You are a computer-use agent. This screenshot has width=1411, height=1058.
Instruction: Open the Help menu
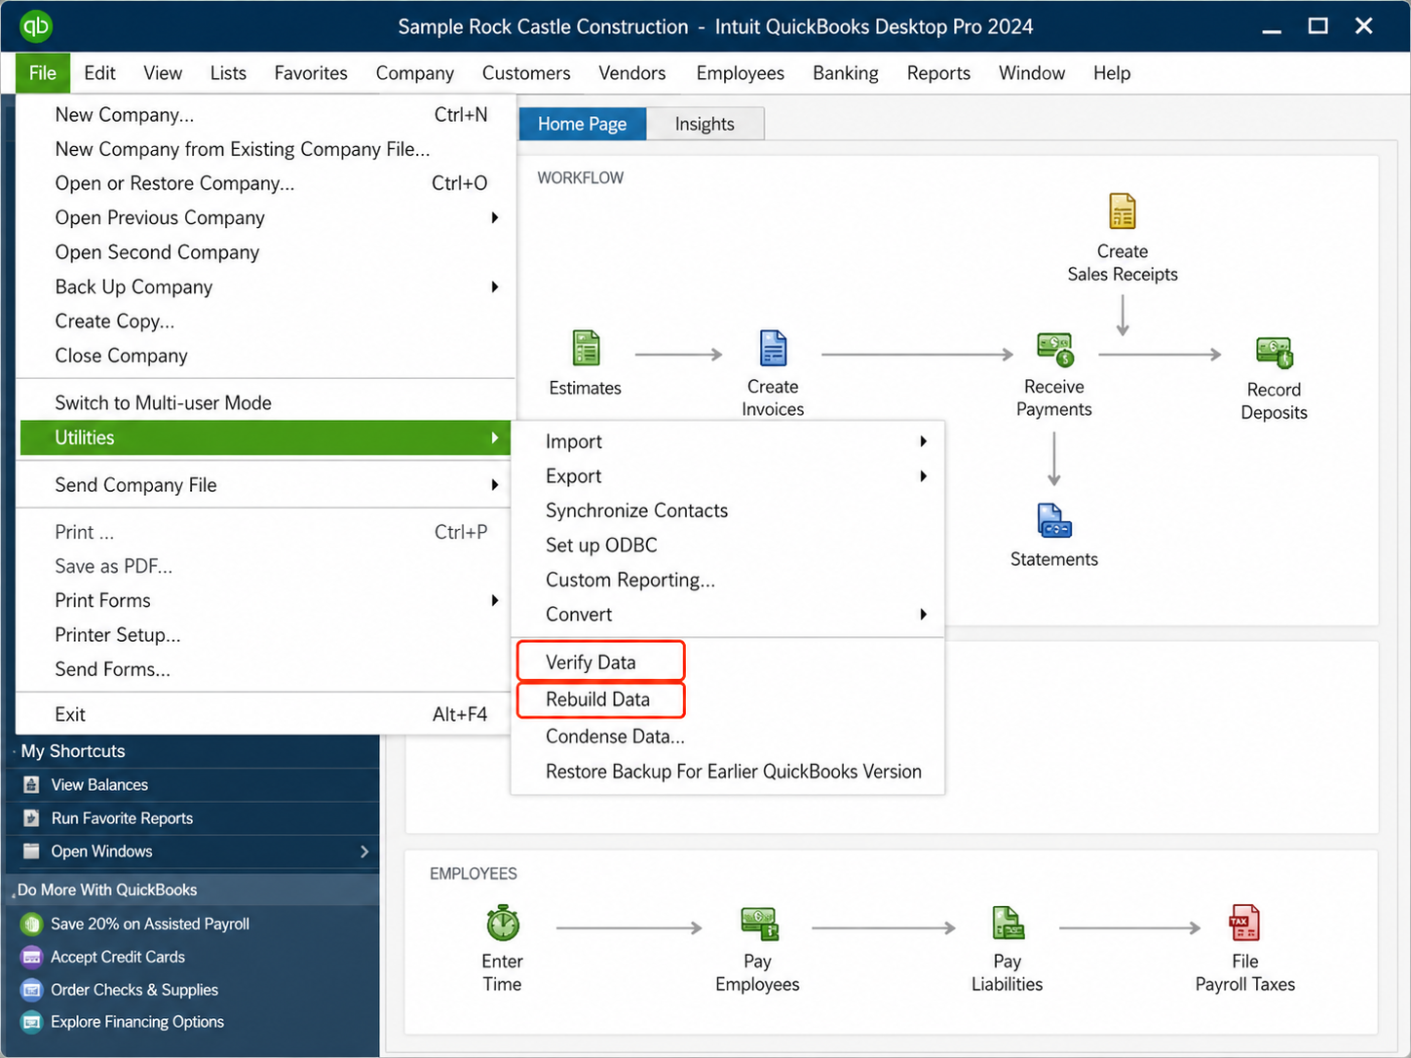pos(1111,73)
